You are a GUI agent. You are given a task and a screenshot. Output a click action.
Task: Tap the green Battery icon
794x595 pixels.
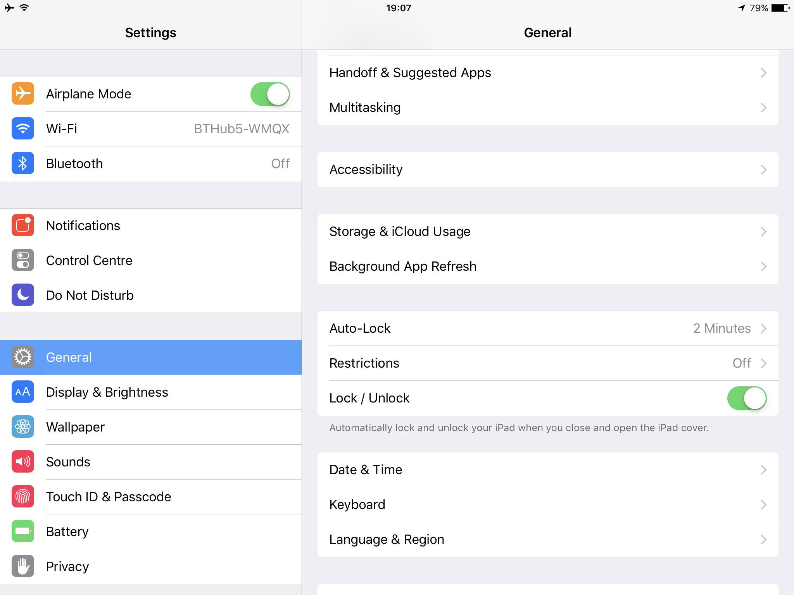23,531
